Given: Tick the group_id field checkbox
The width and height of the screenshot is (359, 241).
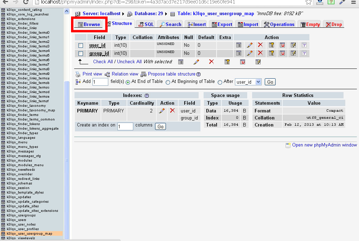Looking at the screenshot, I should (x=81, y=53).
